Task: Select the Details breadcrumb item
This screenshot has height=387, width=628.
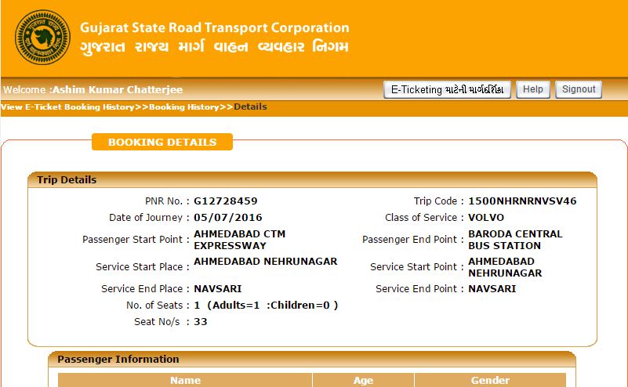Action: [x=250, y=107]
